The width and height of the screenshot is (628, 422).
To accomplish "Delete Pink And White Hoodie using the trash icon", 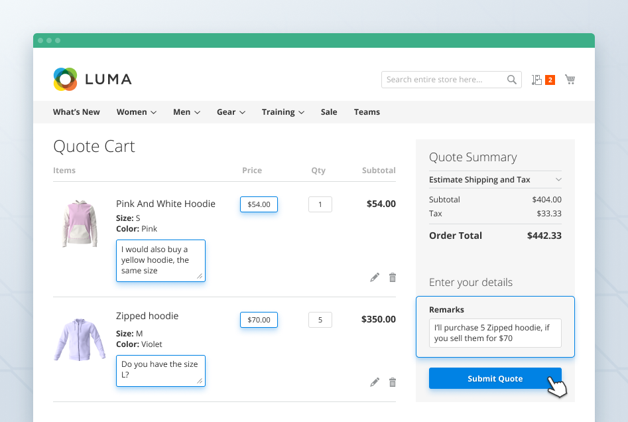I will point(393,277).
